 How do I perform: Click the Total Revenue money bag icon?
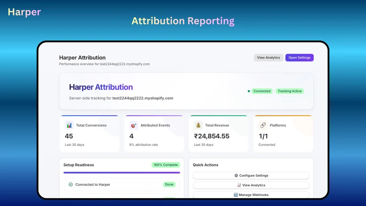click(x=198, y=125)
